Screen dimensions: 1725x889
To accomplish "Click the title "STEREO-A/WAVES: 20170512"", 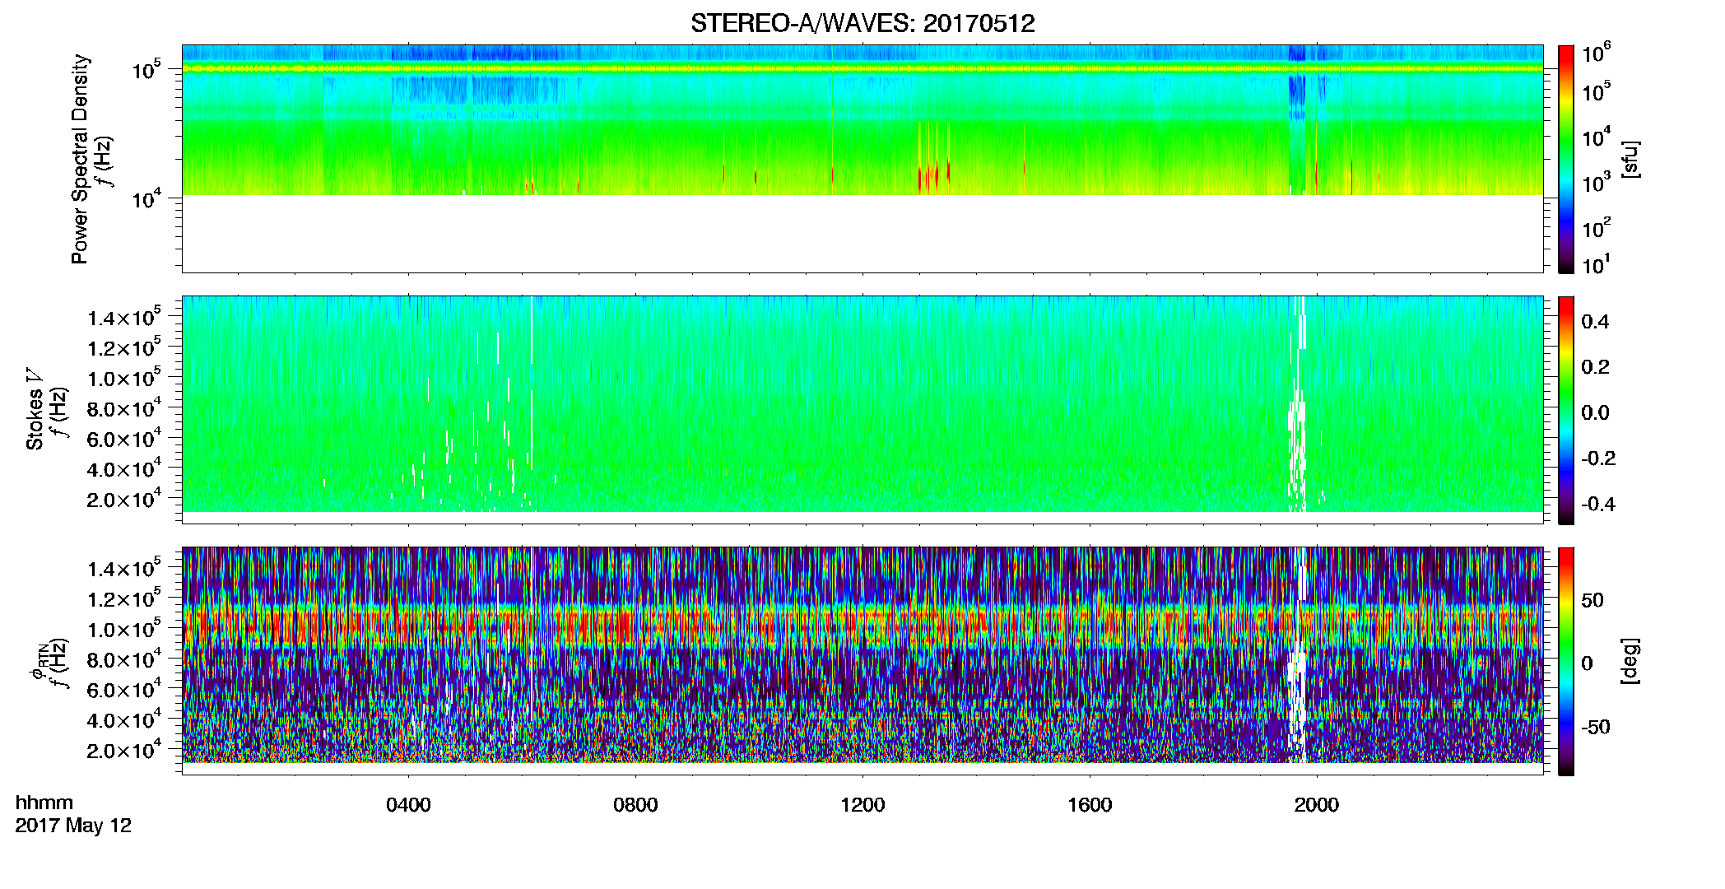I will point(862,23).
